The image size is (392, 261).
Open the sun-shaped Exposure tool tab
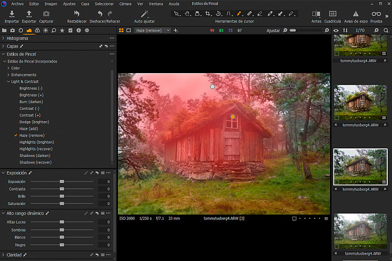tap(45, 30)
